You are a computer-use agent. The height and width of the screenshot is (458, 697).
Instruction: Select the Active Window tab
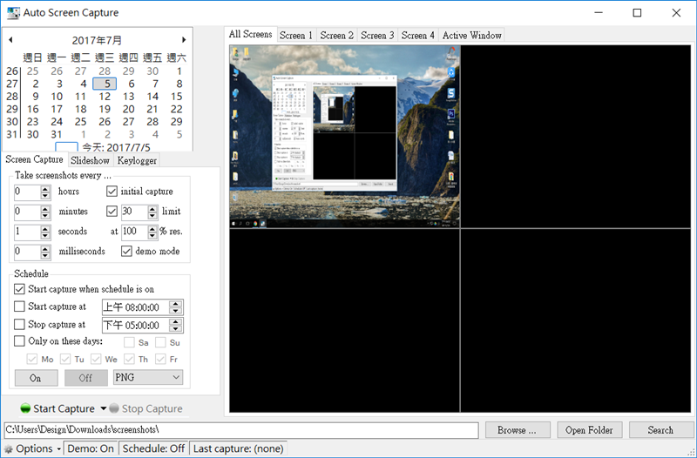[x=472, y=36]
